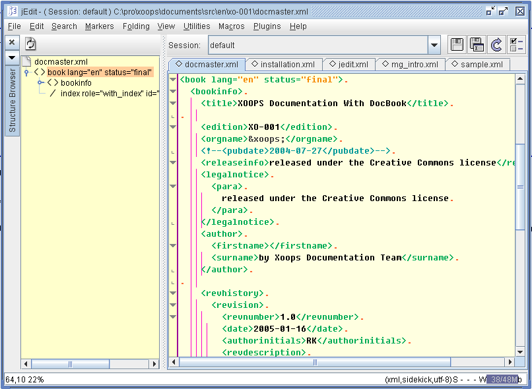Collapse the fold at the revision line

[173, 305]
